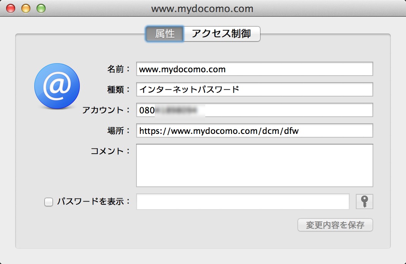This screenshot has height=264, width=406.
Task: Focus the 名前 field with www.mydocomo.com
Action: 255,69
